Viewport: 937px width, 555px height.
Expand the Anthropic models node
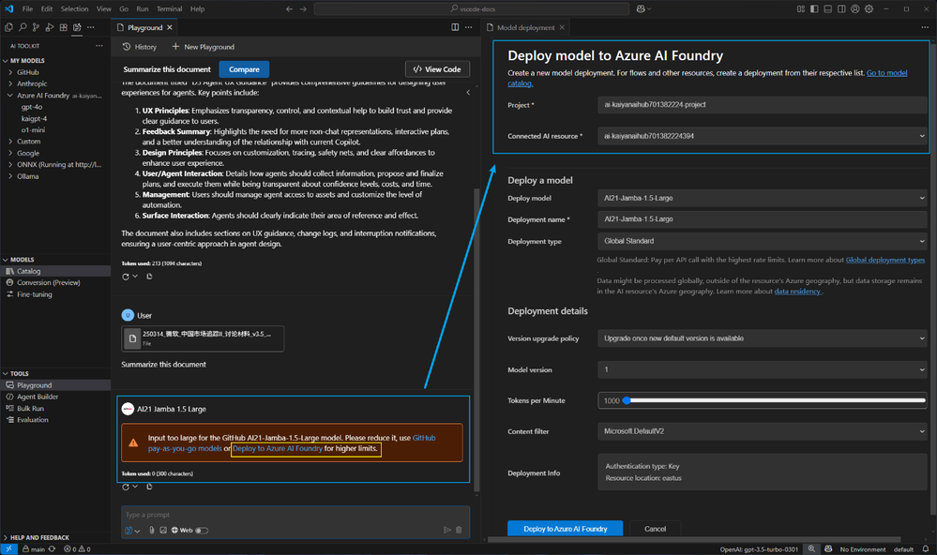tap(10, 83)
